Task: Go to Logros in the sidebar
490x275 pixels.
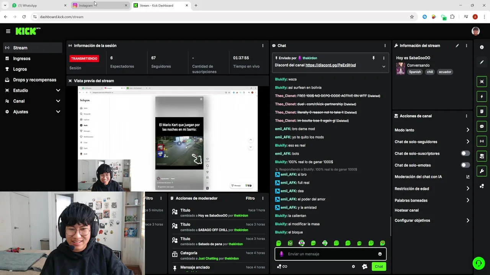Action: click(33, 69)
